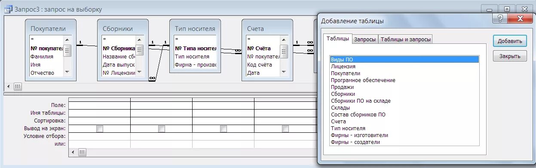Select Дата выпуска field in Сборники
Image resolution: width=536 pixels, height=168 pixels.
tap(119, 64)
